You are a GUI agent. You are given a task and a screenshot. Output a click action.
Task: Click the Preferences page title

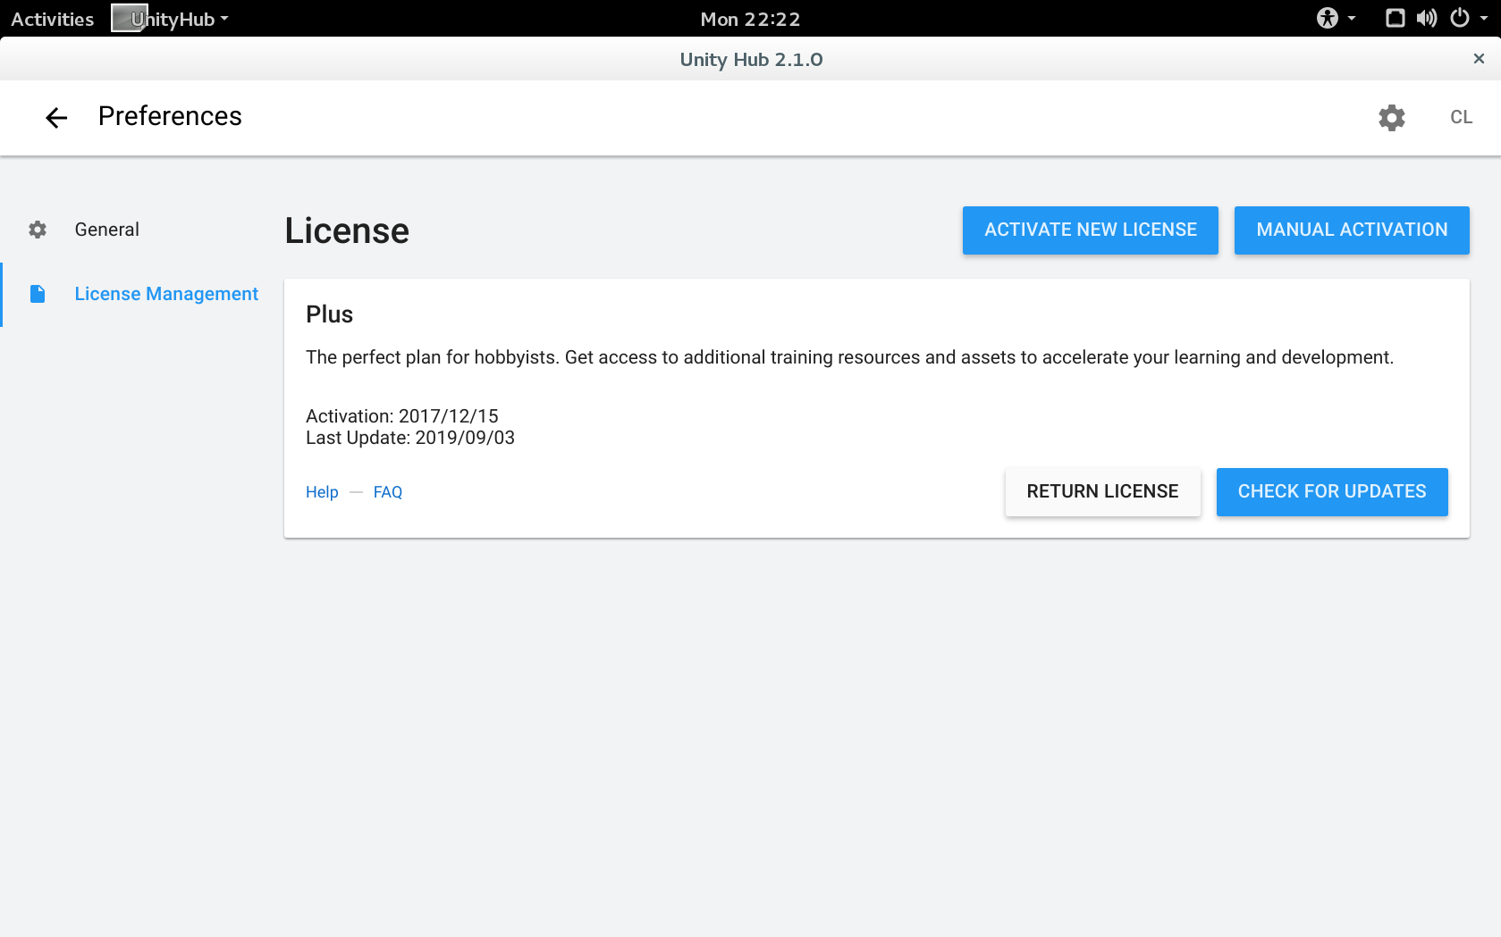point(170,116)
